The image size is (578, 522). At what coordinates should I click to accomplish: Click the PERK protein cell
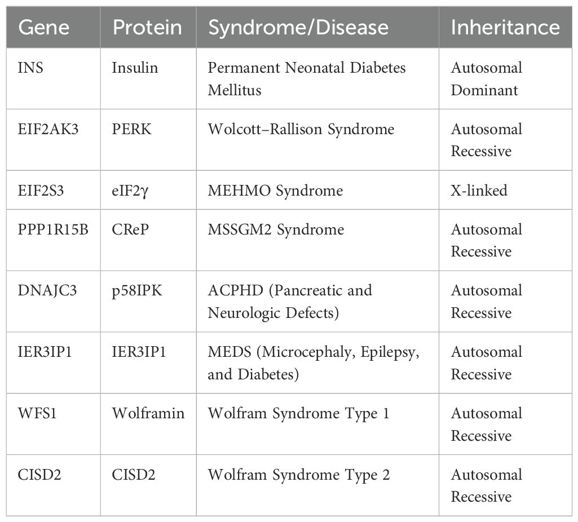(133, 130)
